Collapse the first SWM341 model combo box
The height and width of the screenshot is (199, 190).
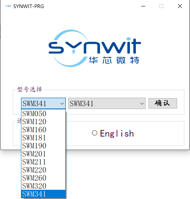coord(43,103)
